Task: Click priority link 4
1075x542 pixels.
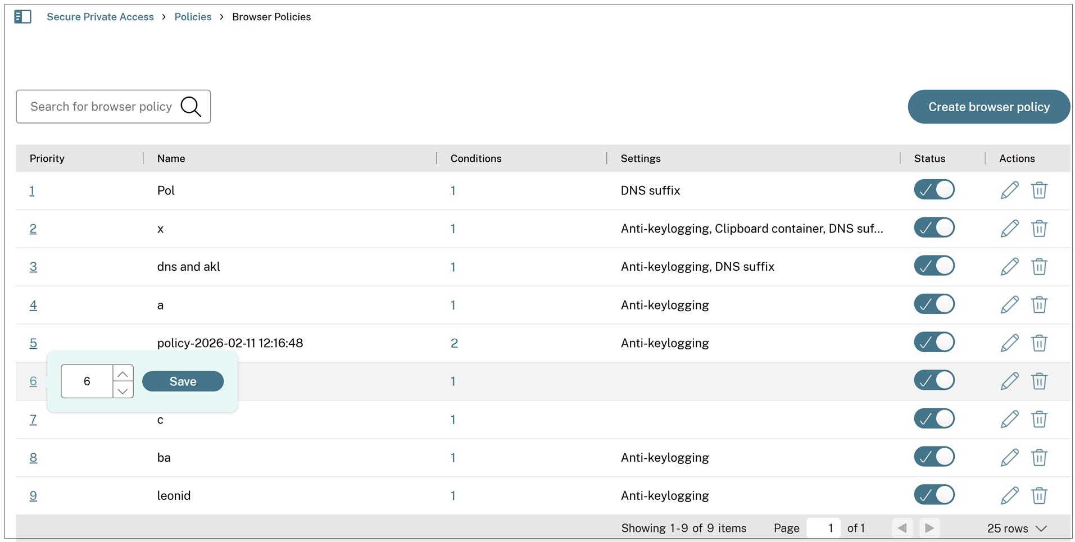Action: (33, 306)
